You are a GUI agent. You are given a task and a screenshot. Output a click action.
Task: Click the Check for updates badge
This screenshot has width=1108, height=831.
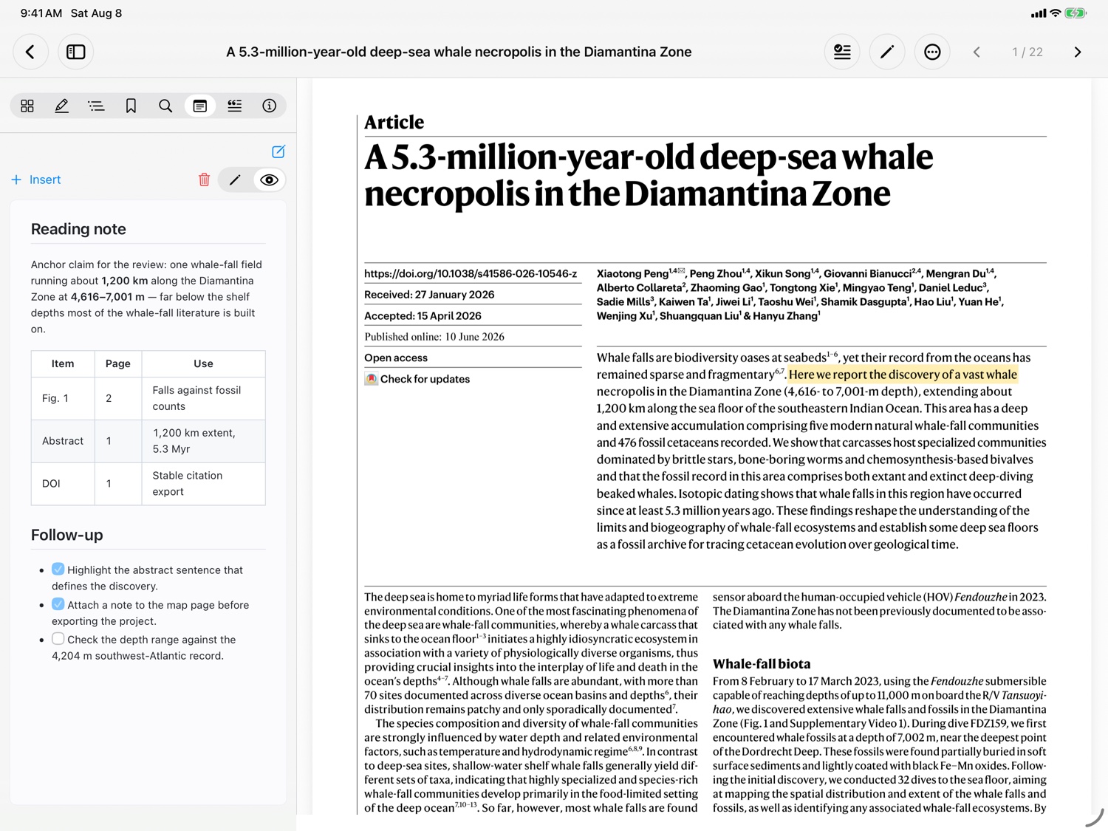coord(417,379)
